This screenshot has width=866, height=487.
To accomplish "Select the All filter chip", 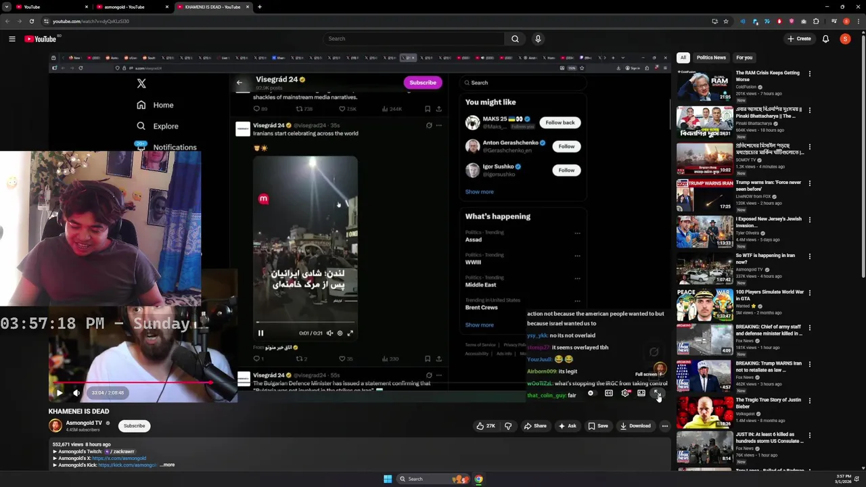I will [x=683, y=57].
